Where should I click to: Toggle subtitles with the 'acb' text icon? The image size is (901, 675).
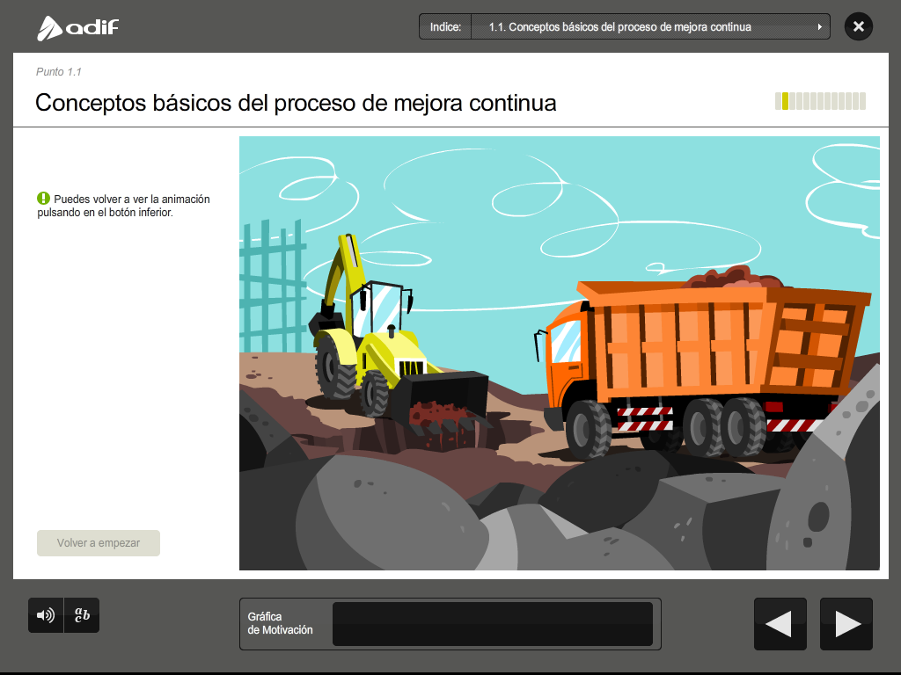click(82, 615)
